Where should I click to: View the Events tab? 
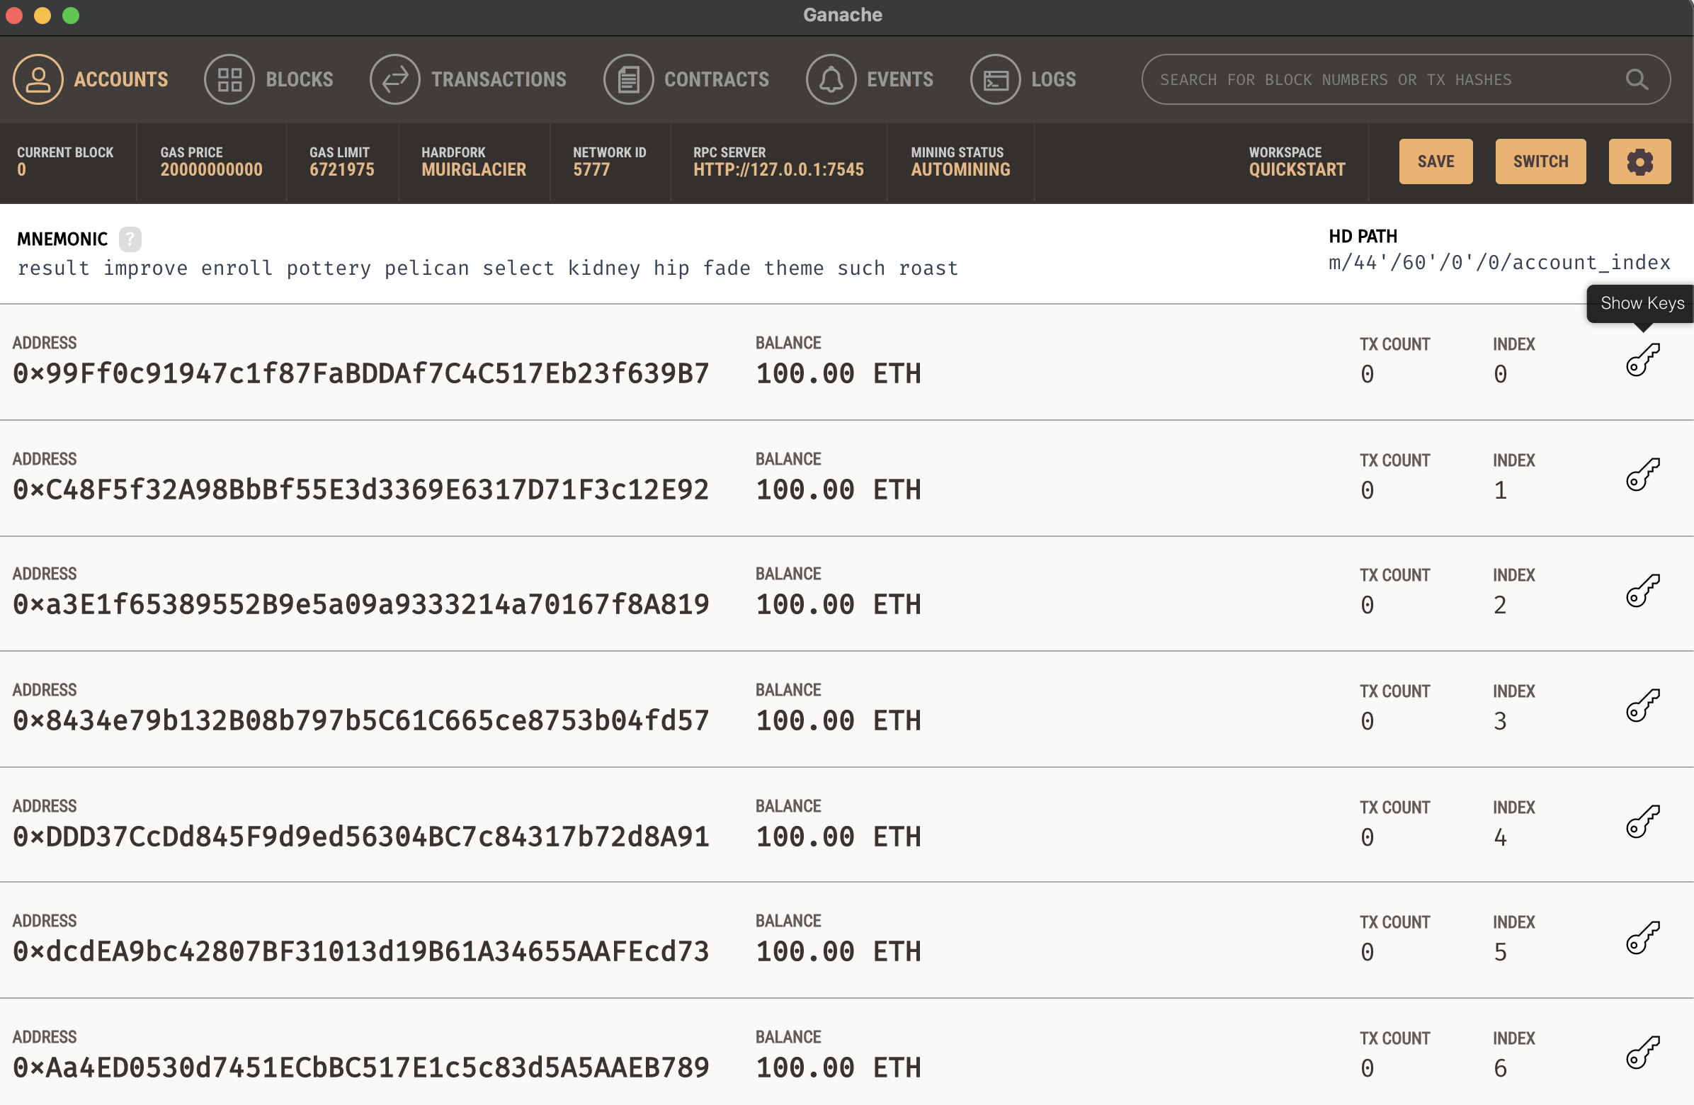(x=869, y=79)
